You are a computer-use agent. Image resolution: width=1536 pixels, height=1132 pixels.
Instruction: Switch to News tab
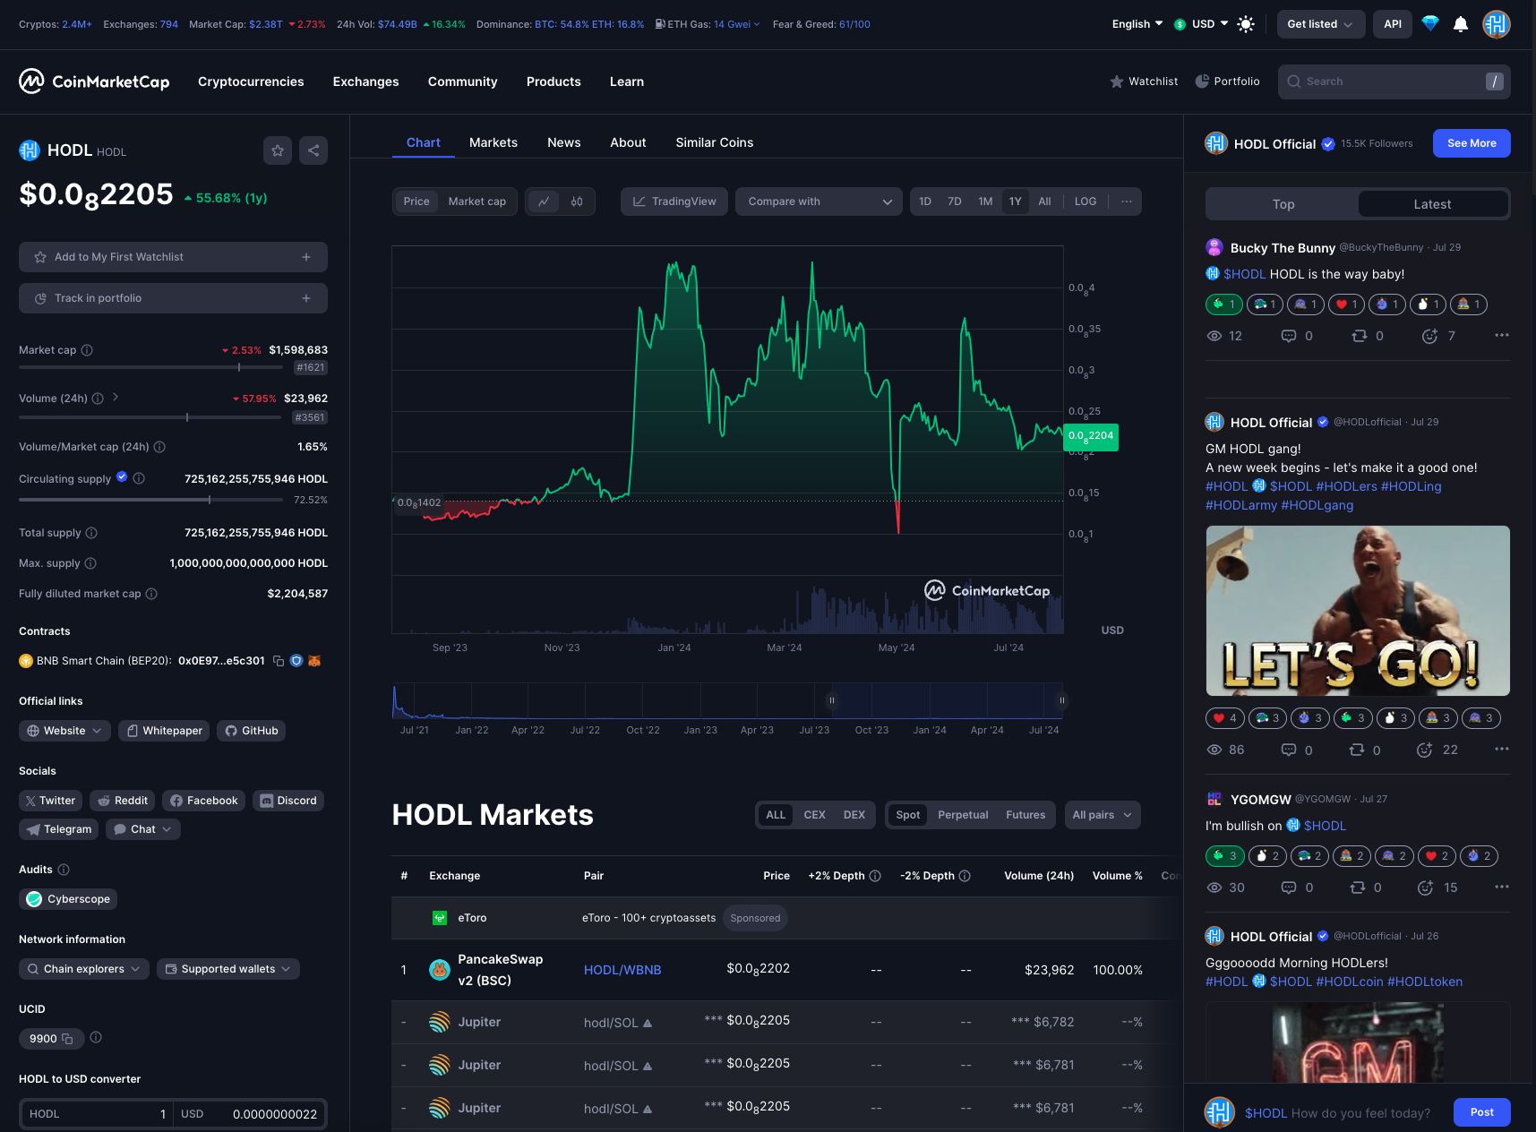[564, 142]
